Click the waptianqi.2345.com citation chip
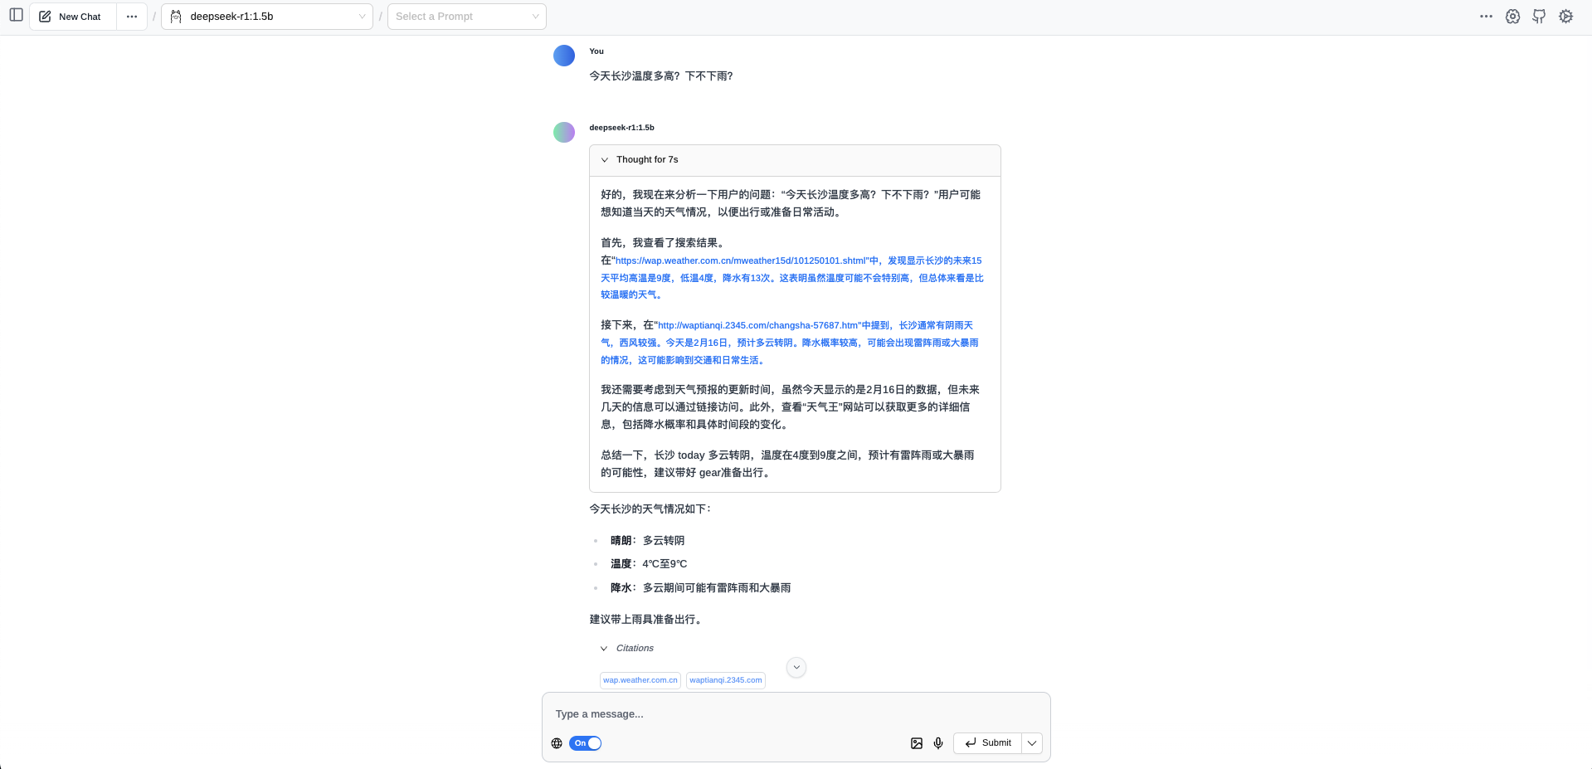This screenshot has width=1592, height=769. click(x=725, y=680)
